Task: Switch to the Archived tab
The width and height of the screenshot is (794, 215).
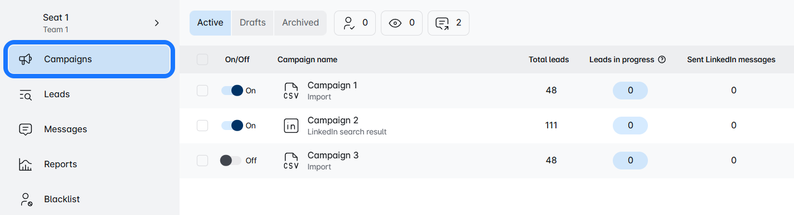Action: [x=301, y=23]
